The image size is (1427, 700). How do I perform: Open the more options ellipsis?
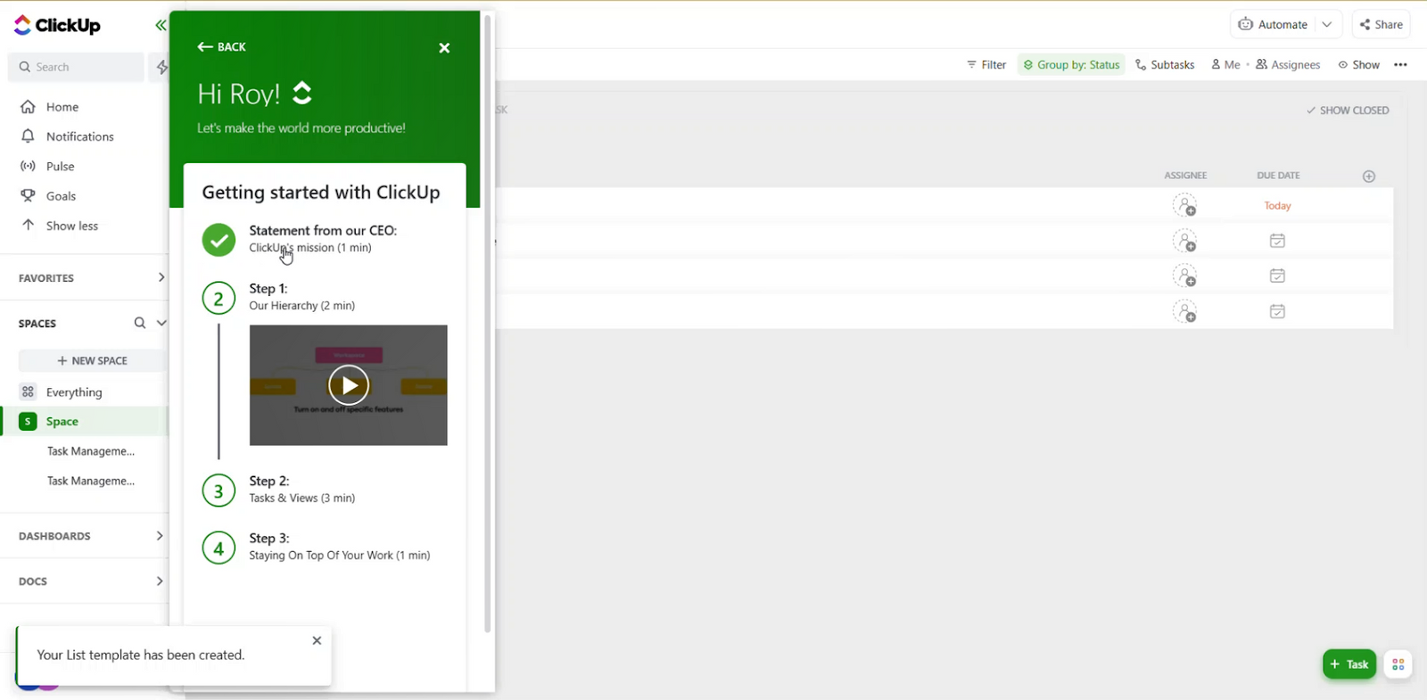click(1401, 65)
